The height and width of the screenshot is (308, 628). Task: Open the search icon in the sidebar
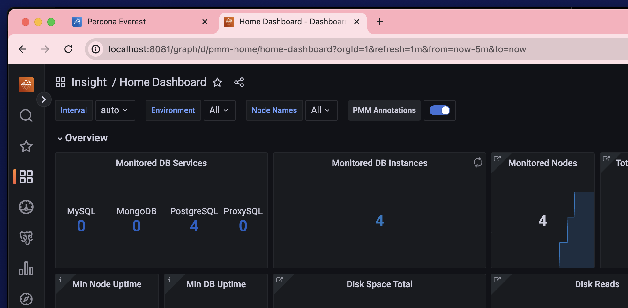pyautogui.click(x=26, y=115)
